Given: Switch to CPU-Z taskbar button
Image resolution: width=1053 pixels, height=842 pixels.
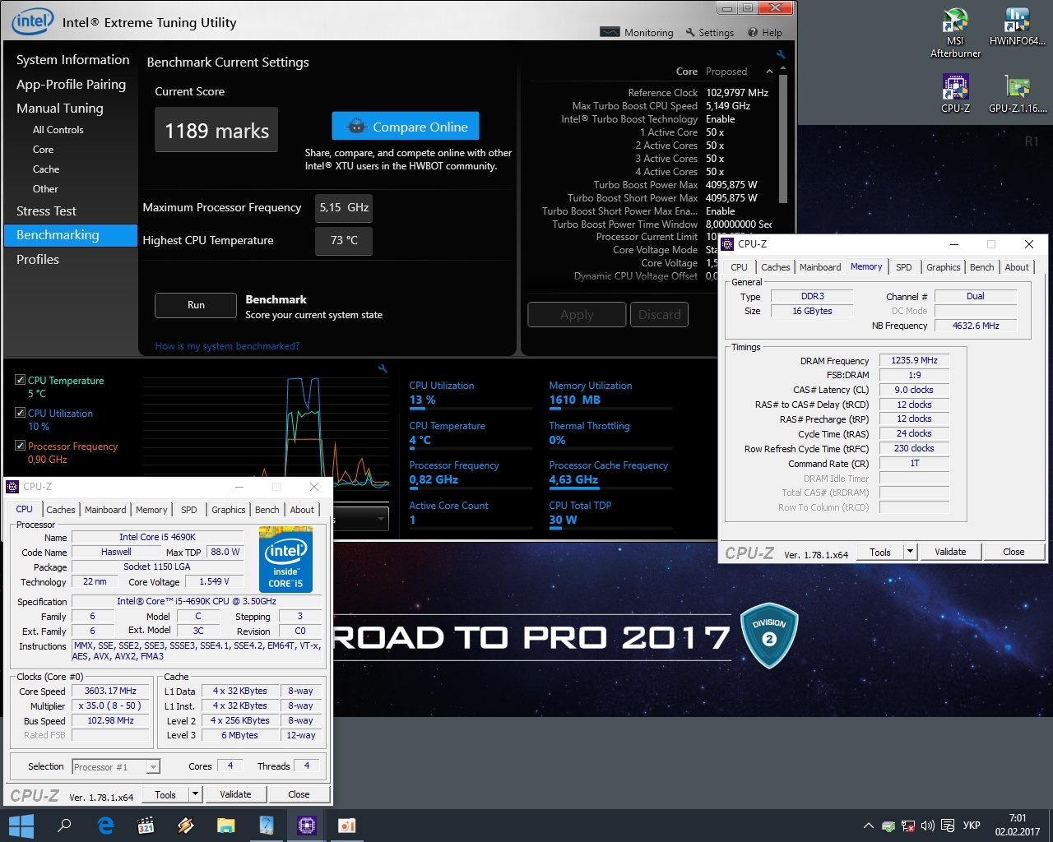Looking at the screenshot, I should (307, 826).
